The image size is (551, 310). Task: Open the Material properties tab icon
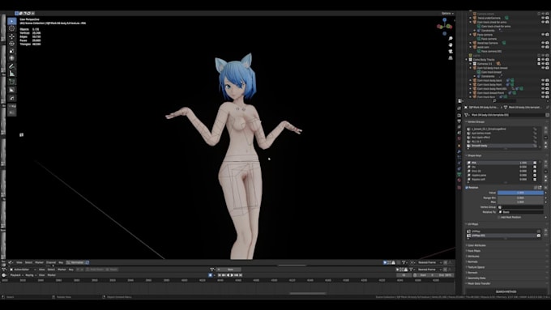pyautogui.click(x=459, y=180)
